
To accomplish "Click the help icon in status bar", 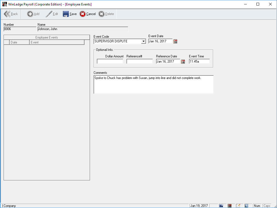I will coord(246,206).
